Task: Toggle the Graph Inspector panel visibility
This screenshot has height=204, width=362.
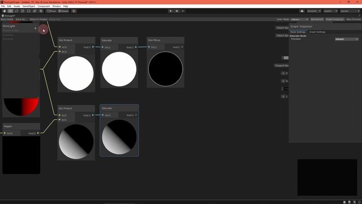Action: point(335,19)
